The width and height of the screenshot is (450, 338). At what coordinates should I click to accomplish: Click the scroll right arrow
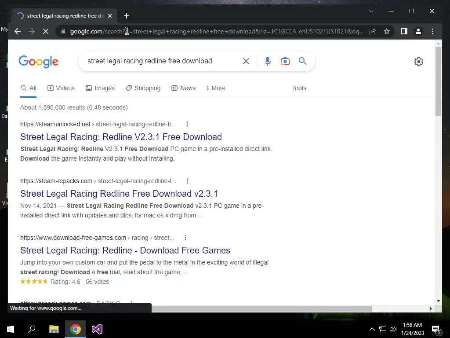point(431,309)
